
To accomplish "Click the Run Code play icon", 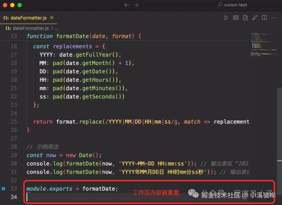I will [x=226, y=18].
